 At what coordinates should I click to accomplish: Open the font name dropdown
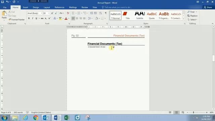42,13
